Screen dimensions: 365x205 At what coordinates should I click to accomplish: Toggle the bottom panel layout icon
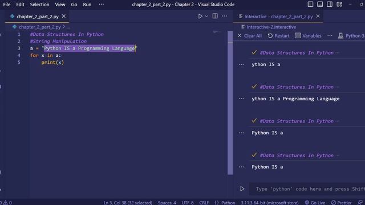[x=320, y=4]
